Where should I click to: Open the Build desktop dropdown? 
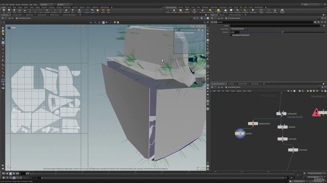point(48,5)
